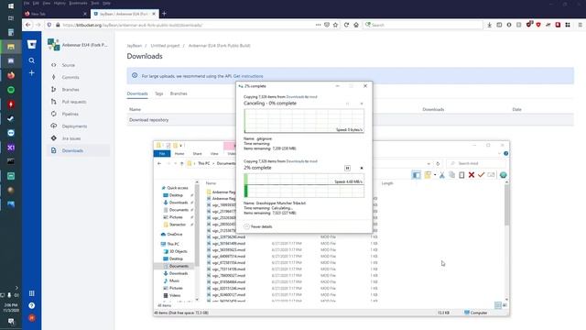Screen dimensions: 586x330
Task: Reload the page in Firefox
Action: click(346, 25)
